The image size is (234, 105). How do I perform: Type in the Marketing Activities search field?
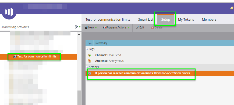(37, 27)
